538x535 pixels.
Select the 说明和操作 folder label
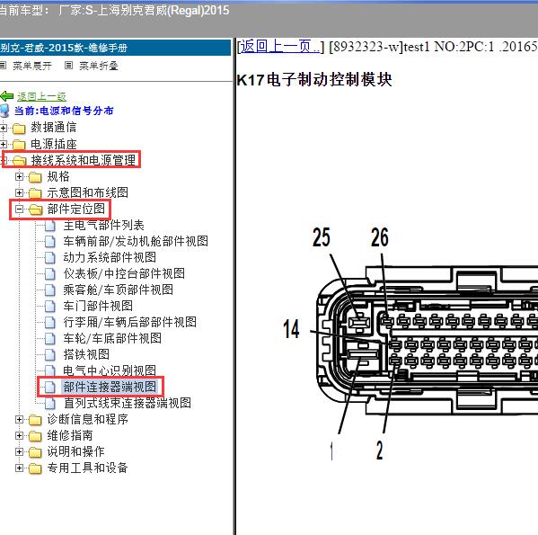click(x=75, y=451)
